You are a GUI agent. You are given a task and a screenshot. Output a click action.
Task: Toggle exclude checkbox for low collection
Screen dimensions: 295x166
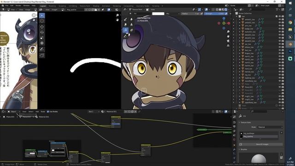(x=277, y=17)
